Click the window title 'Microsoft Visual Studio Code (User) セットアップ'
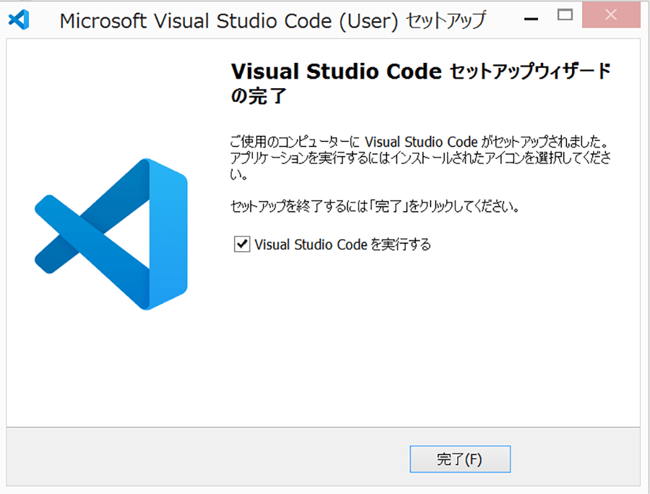The image size is (650, 494). pos(272,21)
